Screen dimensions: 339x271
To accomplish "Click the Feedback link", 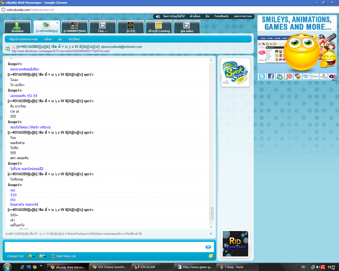I will (221, 16).
